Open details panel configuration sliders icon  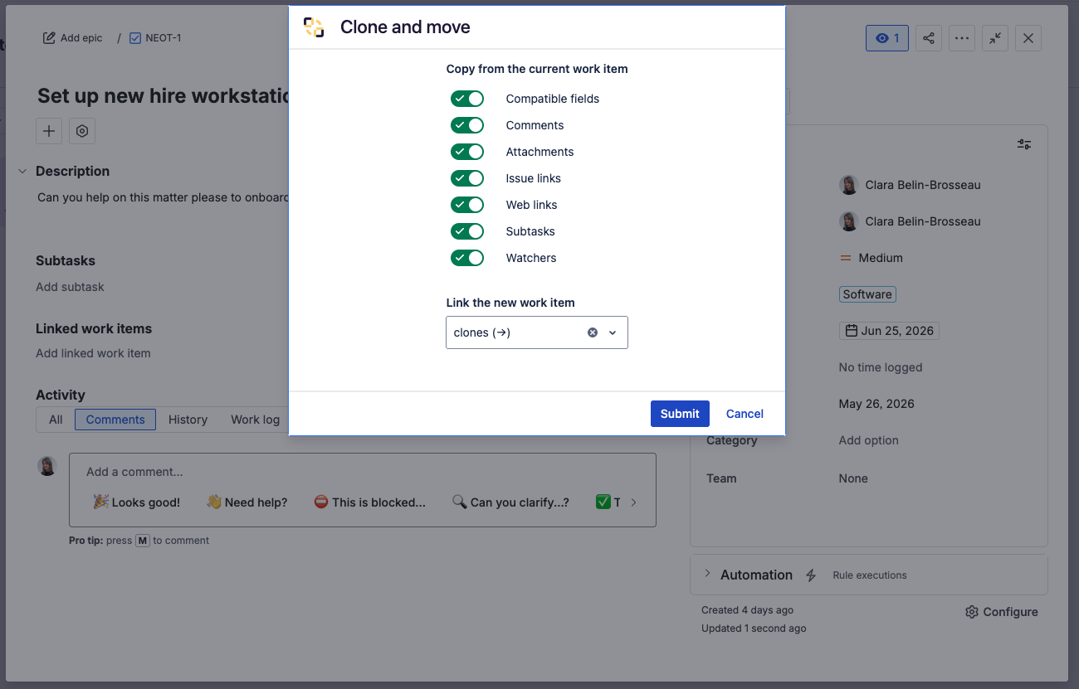pyautogui.click(x=1025, y=144)
